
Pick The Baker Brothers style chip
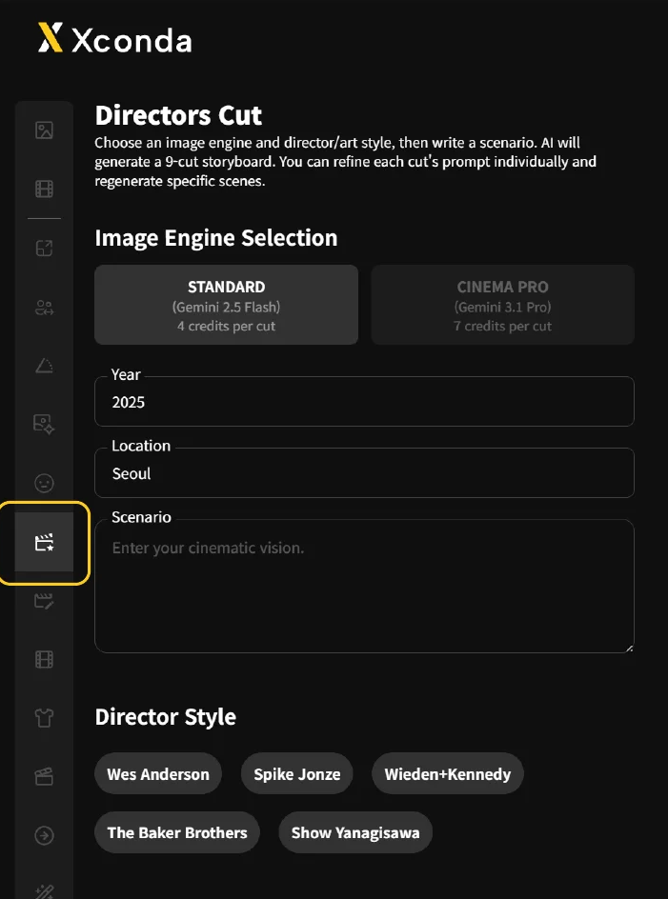[x=177, y=832]
